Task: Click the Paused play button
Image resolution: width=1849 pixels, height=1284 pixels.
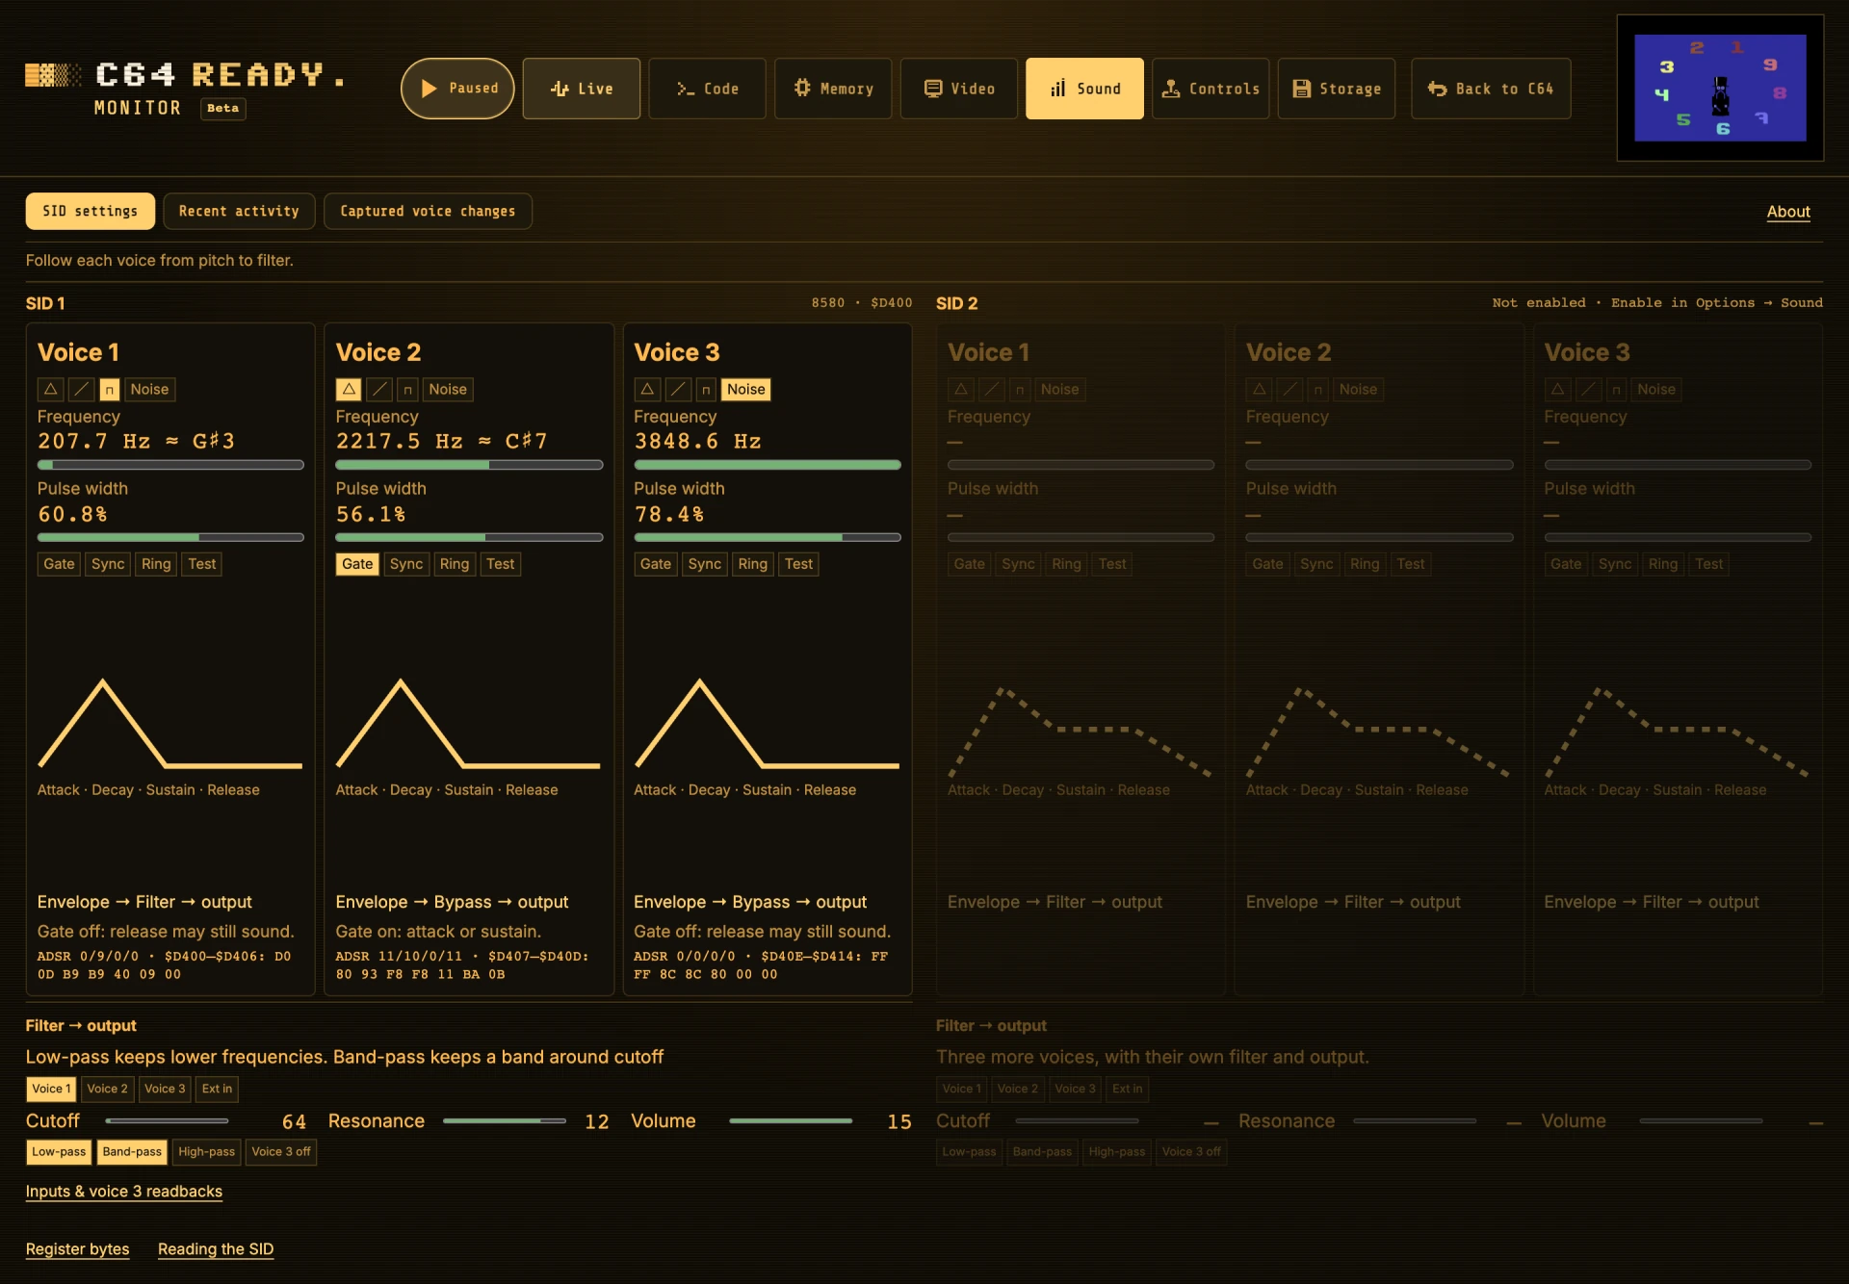Action: point(457,89)
